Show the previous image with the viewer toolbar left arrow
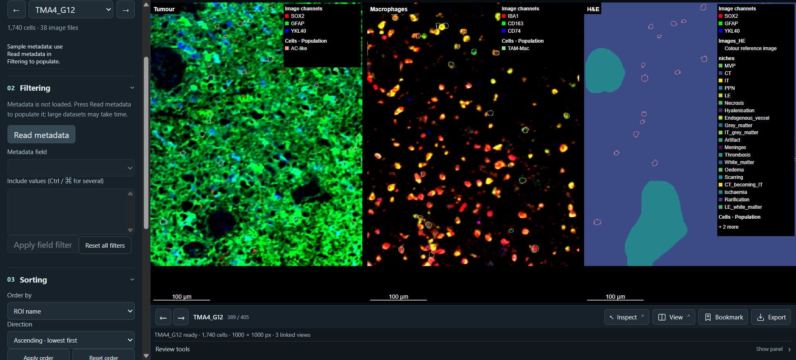 point(163,317)
